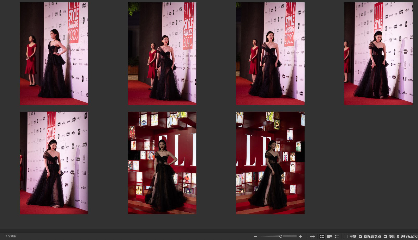Switch to details view with thumbnails
This screenshot has height=240, width=418.
pos(329,236)
